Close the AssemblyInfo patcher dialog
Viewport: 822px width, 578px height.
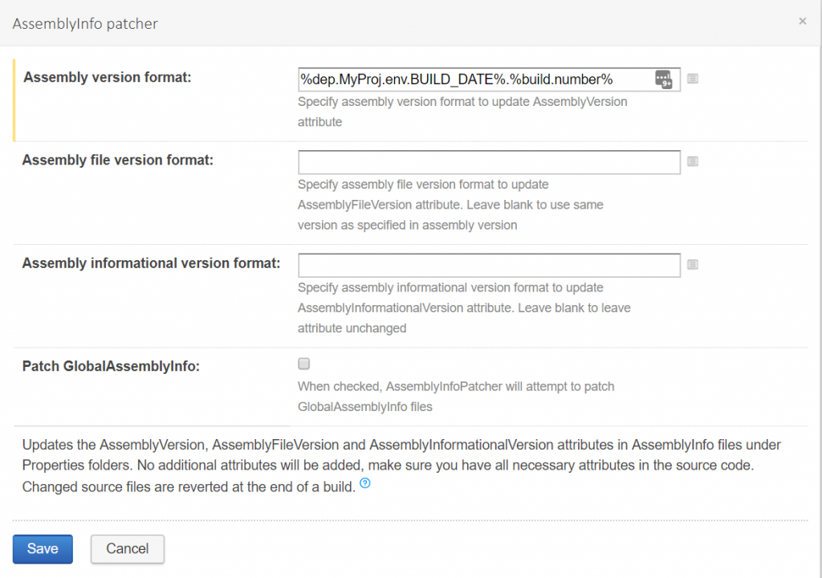(x=802, y=21)
